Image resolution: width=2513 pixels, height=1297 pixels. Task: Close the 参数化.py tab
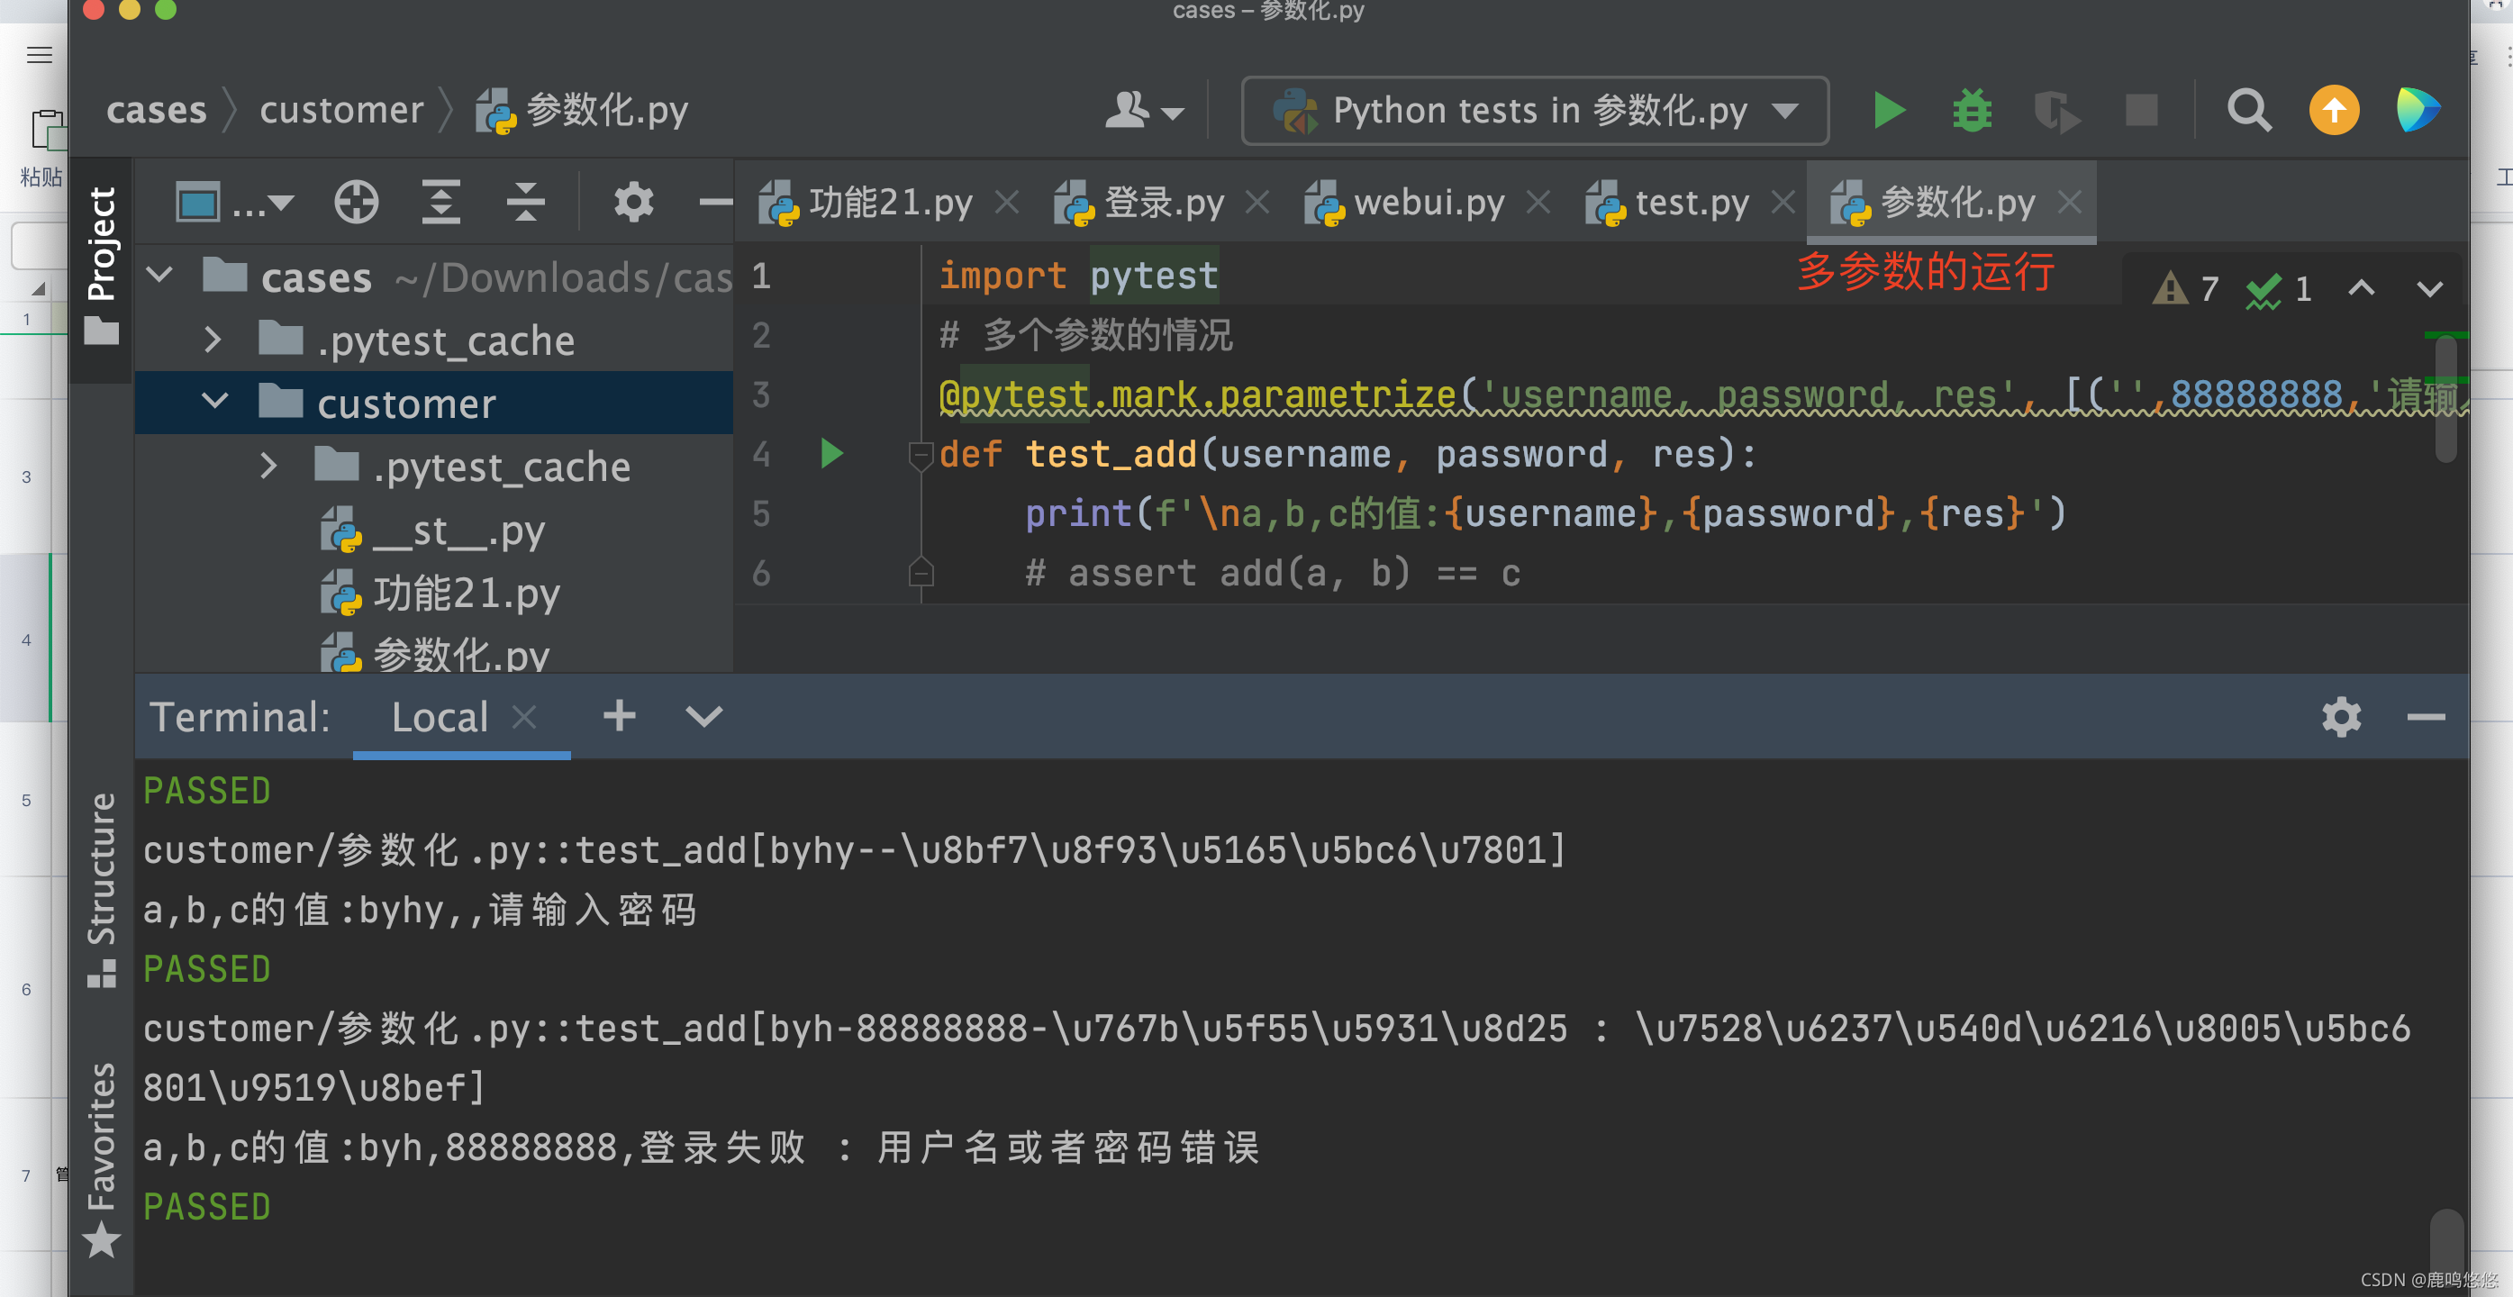pos(2069,203)
